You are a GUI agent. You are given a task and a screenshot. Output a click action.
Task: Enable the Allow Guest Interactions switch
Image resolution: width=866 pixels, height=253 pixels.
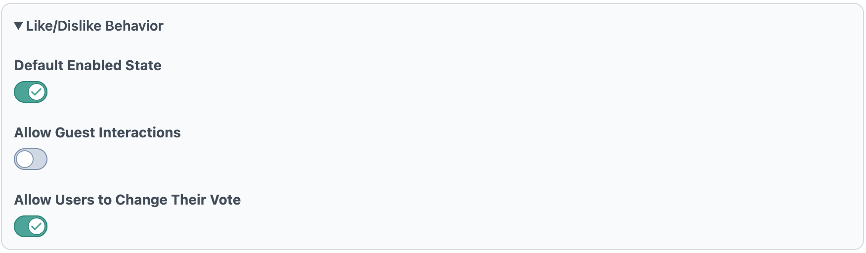(31, 159)
